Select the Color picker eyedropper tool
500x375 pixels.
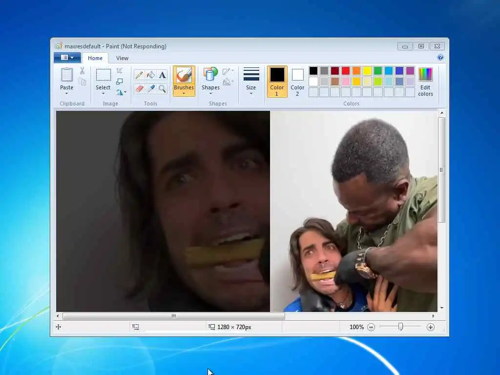(151, 88)
